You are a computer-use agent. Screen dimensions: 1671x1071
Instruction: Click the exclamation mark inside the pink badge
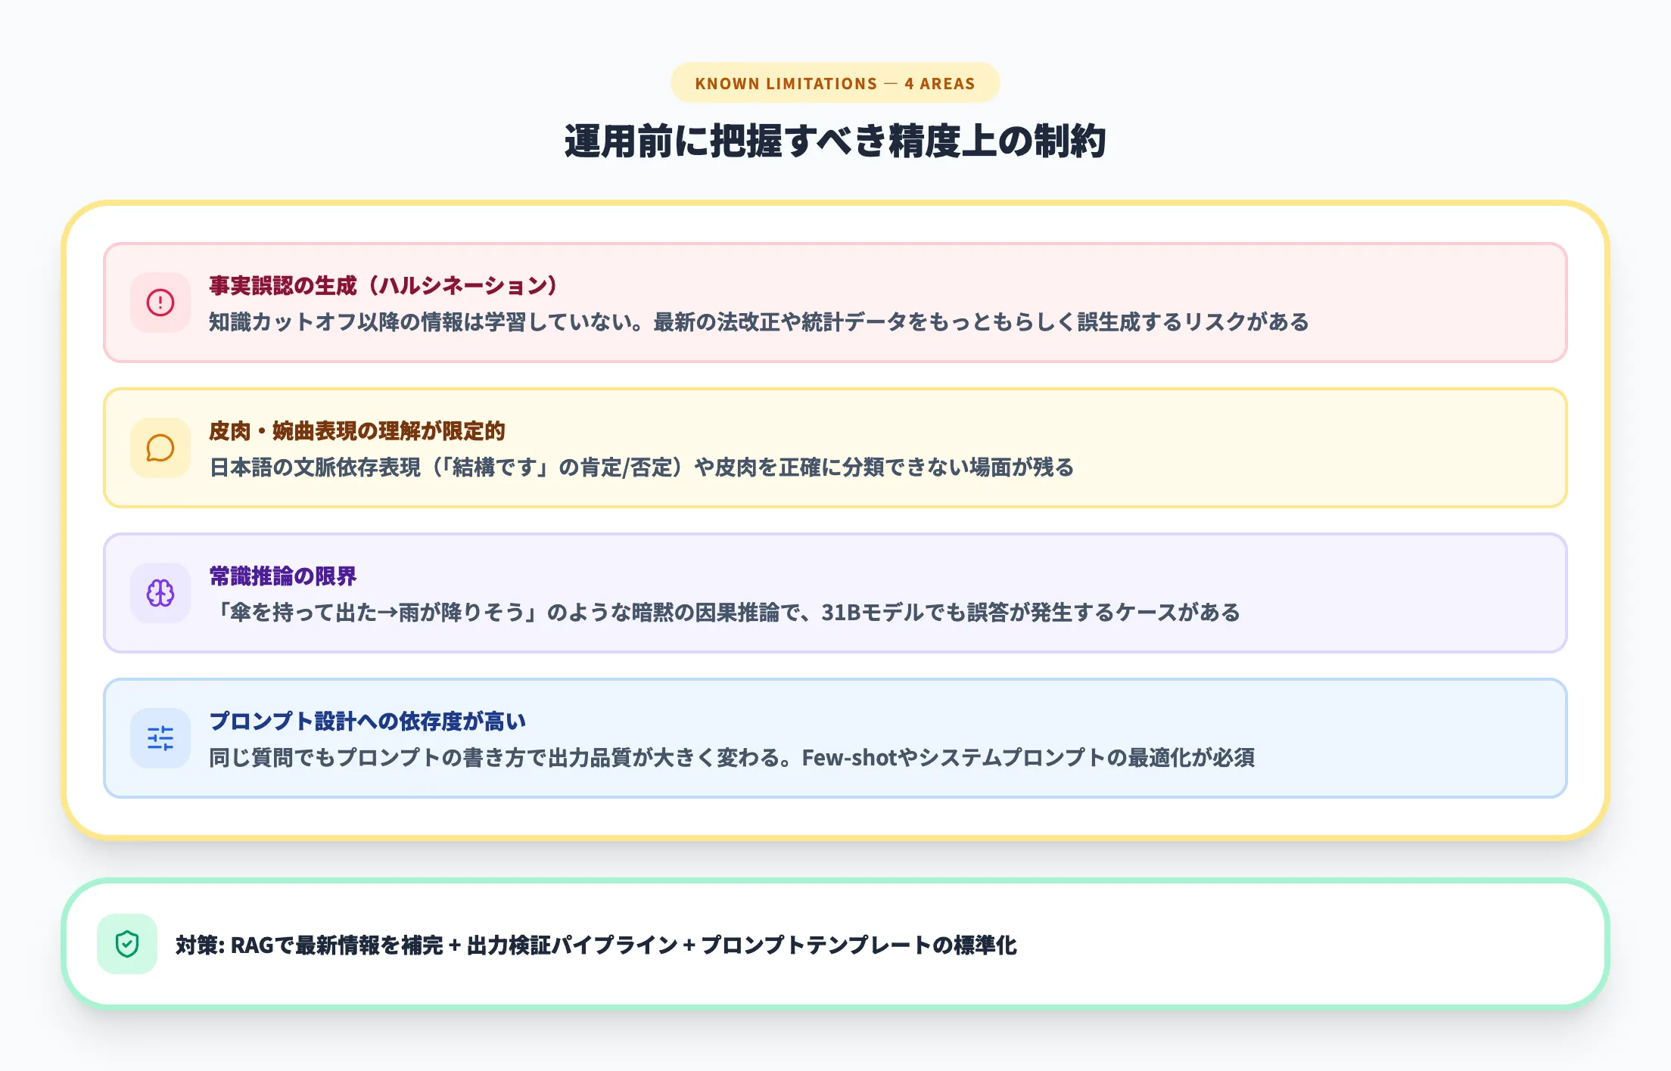click(x=160, y=303)
